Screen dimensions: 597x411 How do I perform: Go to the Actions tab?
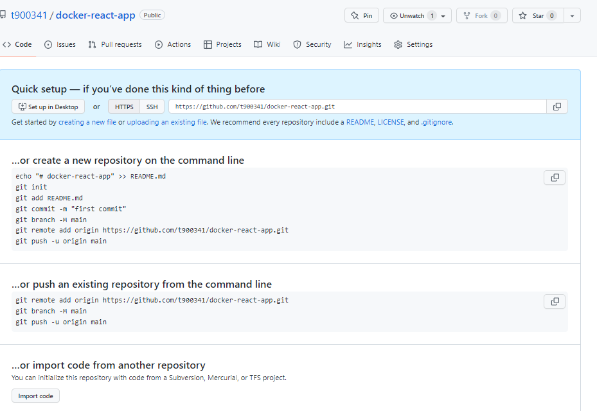(x=173, y=44)
